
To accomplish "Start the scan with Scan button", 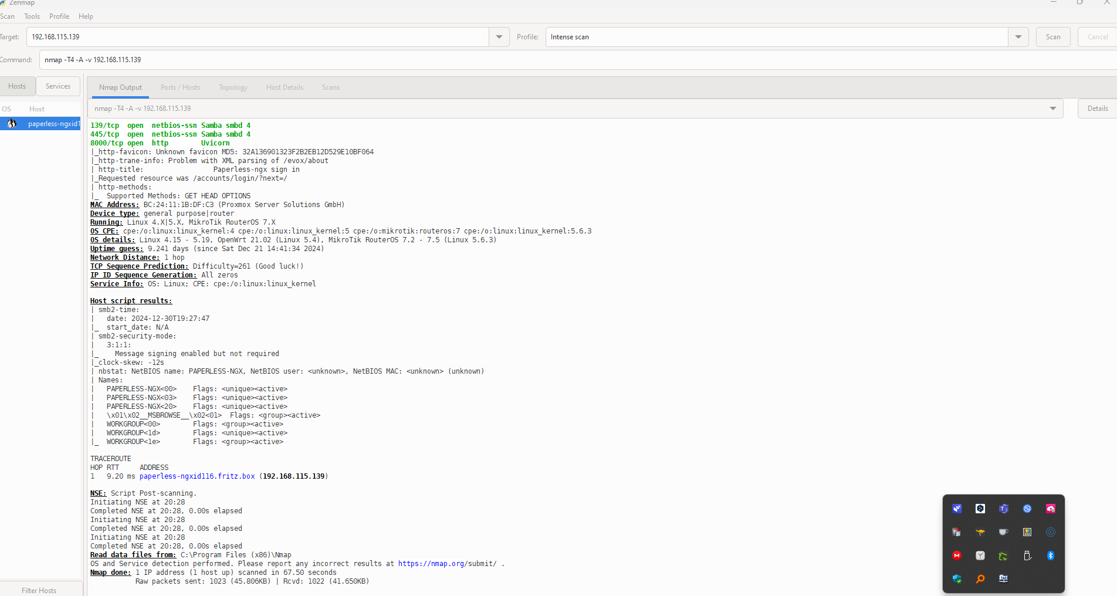I will (1053, 37).
